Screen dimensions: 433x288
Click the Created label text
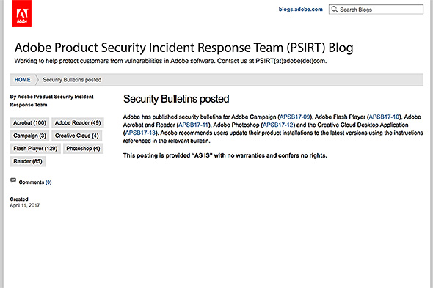(19, 199)
